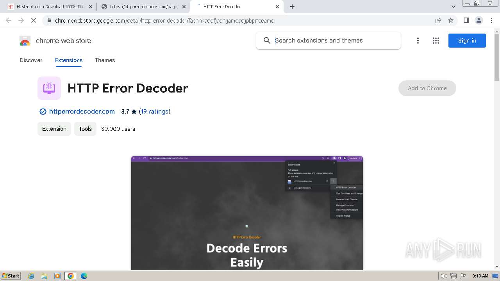Open the Google apps grid
This screenshot has width=500, height=281.
pyautogui.click(x=436, y=41)
